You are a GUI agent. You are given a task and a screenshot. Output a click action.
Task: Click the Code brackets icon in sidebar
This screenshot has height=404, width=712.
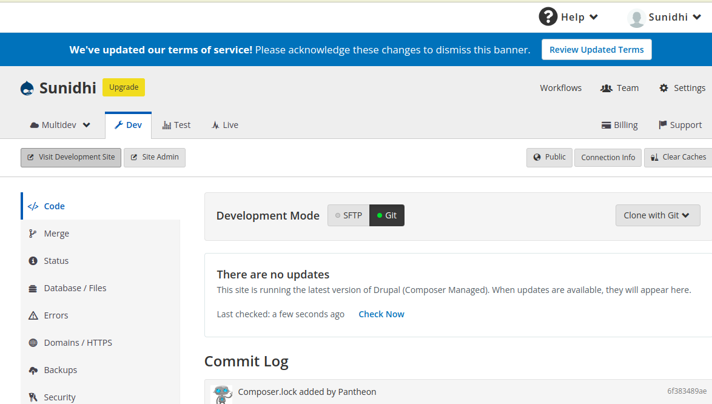click(x=33, y=206)
